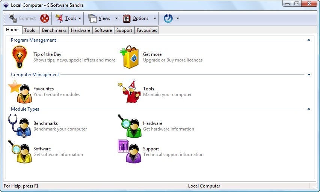This screenshot has width=320, height=192.
Task: Click the Hardware module title text
Action: point(152,123)
